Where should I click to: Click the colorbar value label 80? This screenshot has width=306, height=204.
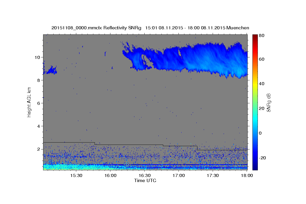pos(262,35)
